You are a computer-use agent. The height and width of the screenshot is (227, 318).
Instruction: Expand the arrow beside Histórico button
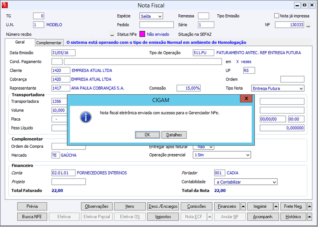point(309,217)
